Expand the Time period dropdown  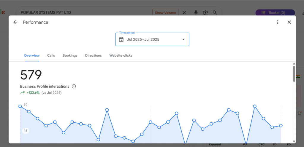click(183, 39)
